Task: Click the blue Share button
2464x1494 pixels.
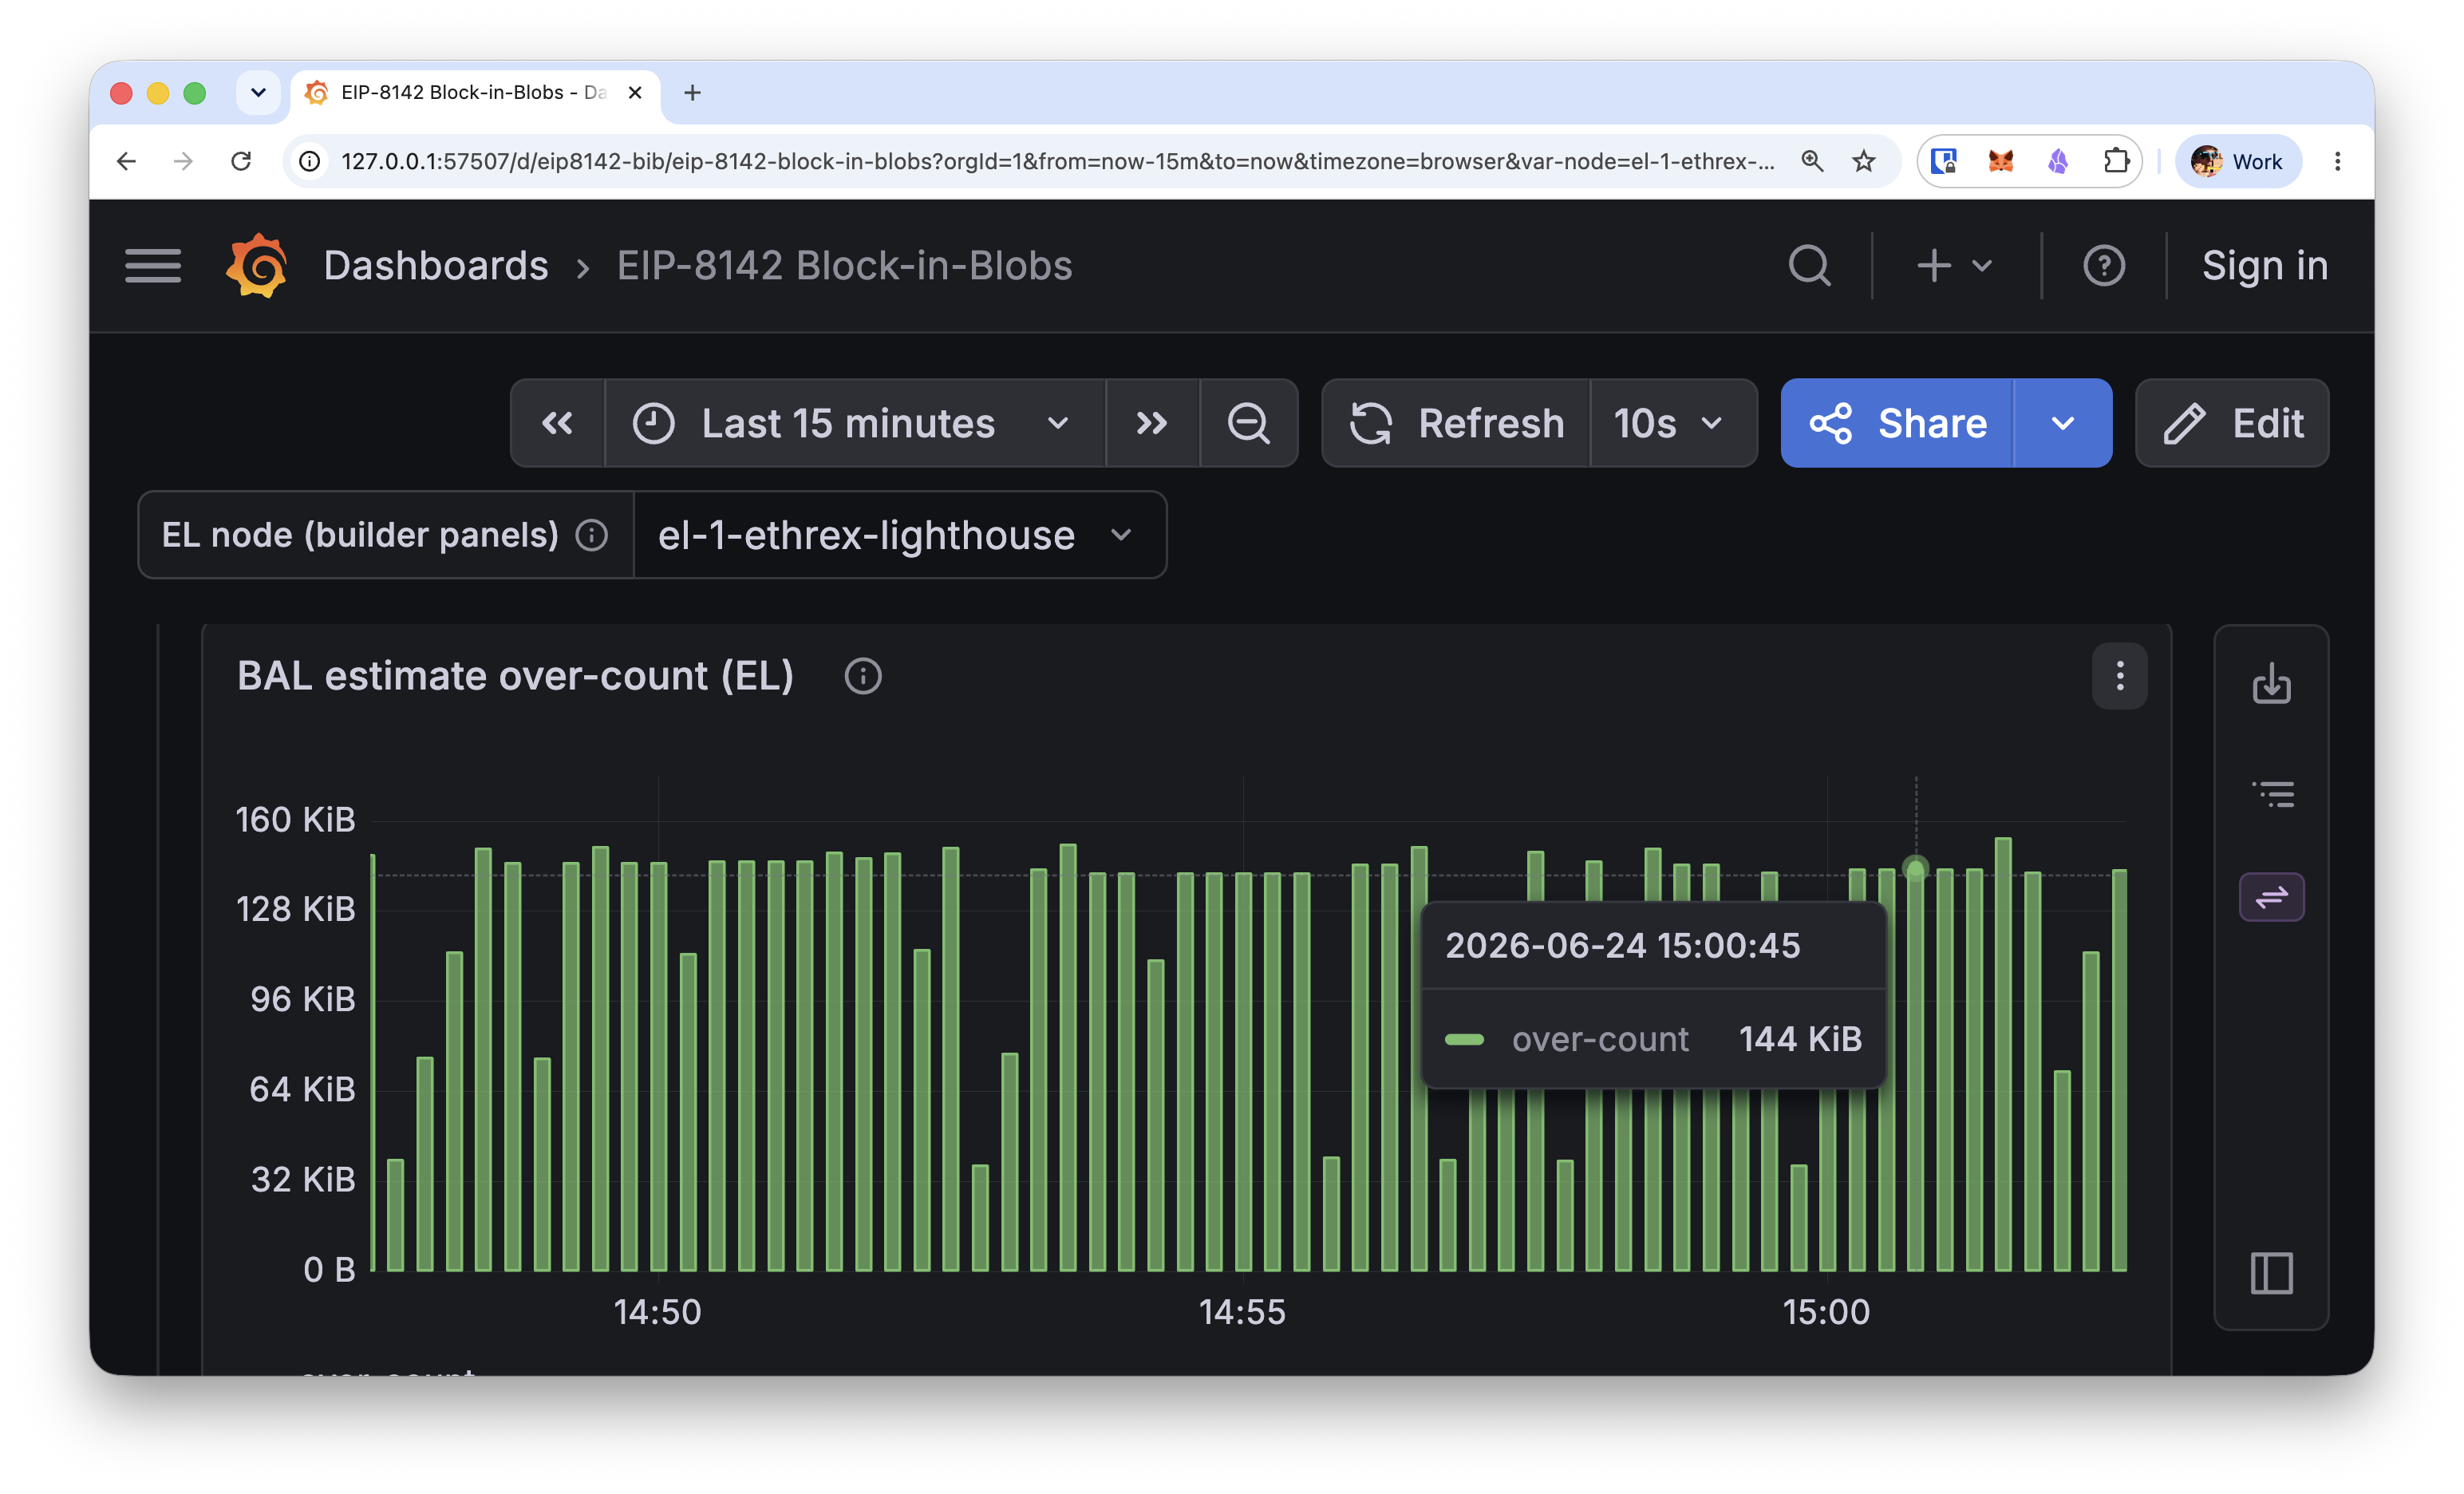Action: [x=1897, y=423]
